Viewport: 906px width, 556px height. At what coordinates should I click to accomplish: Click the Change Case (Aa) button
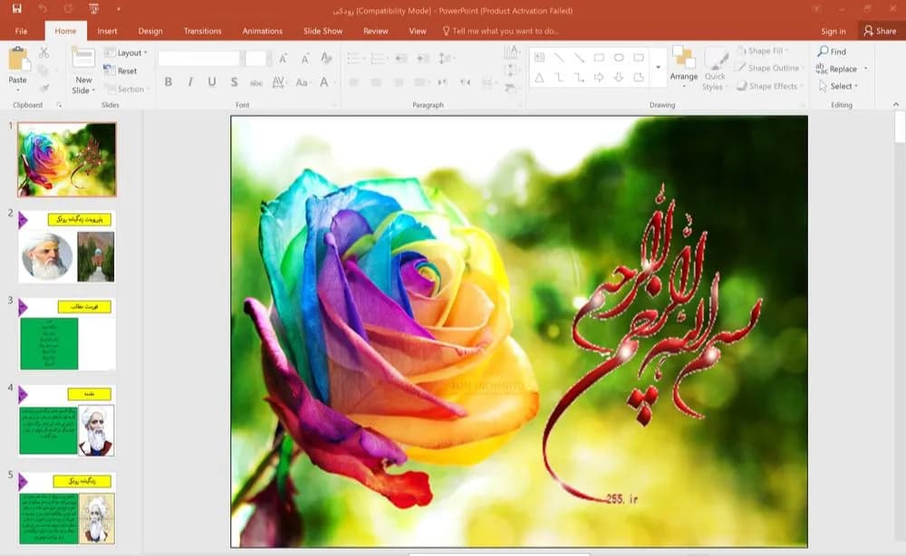tap(302, 82)
